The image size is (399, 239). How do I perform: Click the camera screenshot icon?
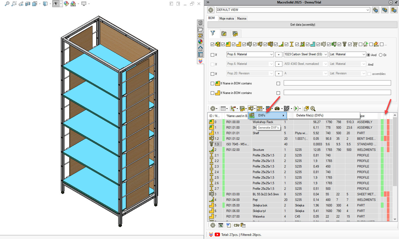tap(277, 109)
